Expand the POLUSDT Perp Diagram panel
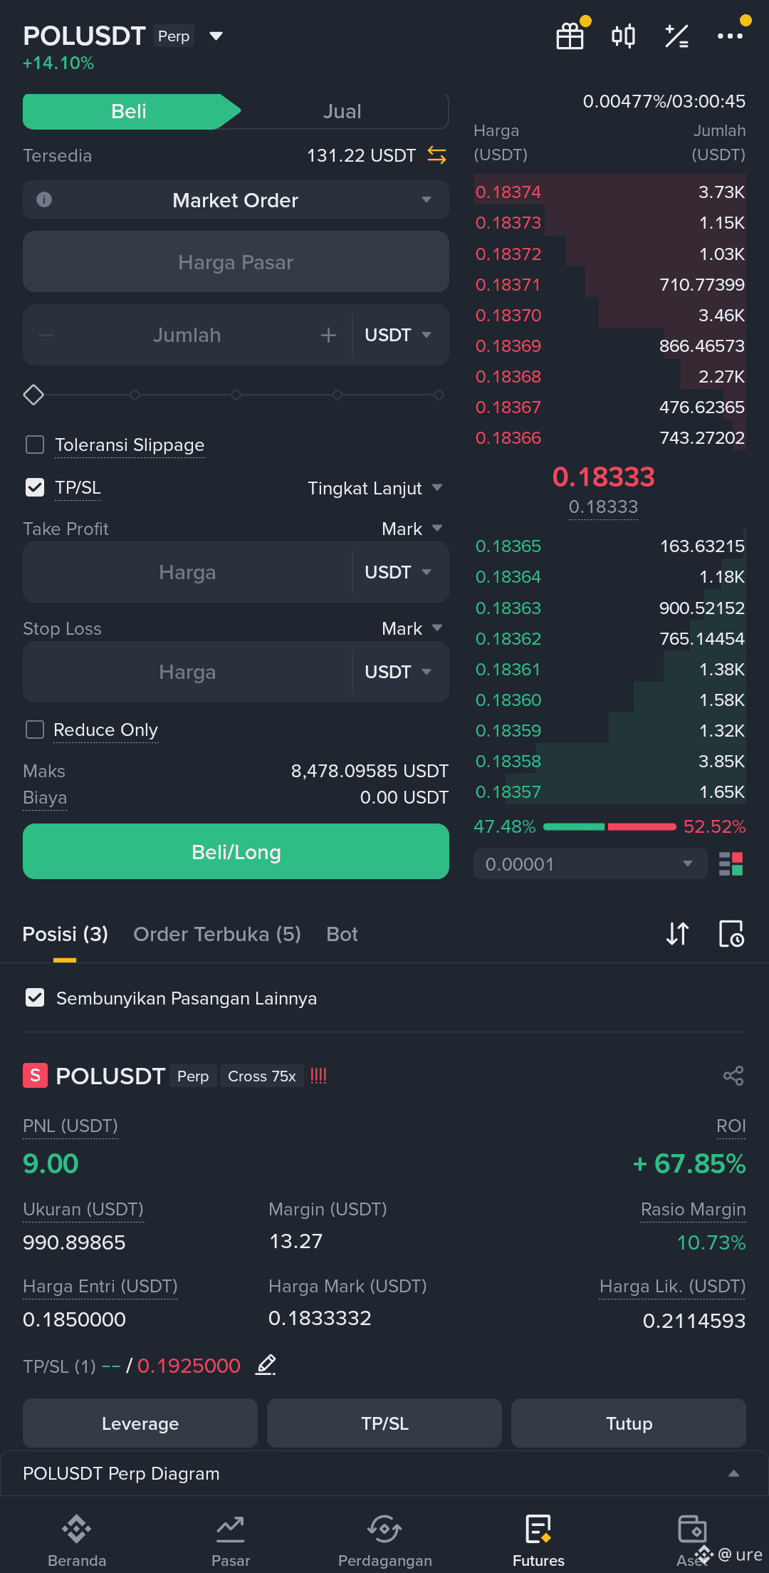Screen dimensions: 769x1573 click(x=384, y=1473)
